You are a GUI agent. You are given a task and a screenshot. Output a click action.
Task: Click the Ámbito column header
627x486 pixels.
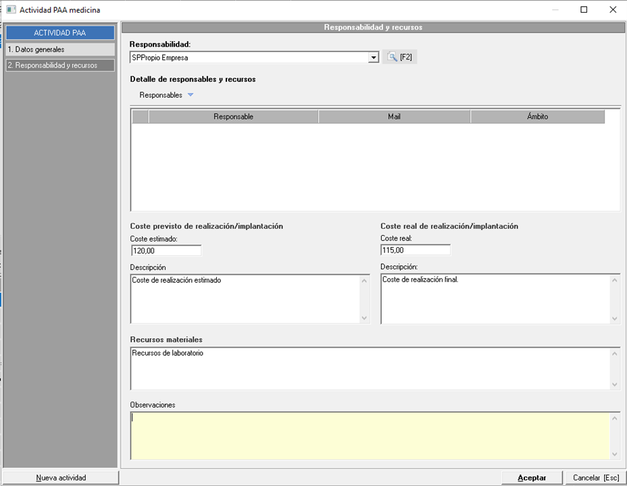[537, 117]
